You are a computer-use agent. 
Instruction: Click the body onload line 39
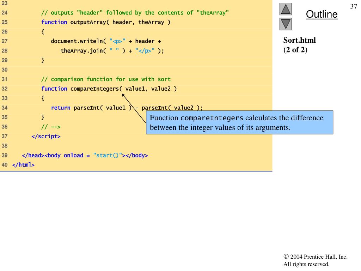coord(85,155)
